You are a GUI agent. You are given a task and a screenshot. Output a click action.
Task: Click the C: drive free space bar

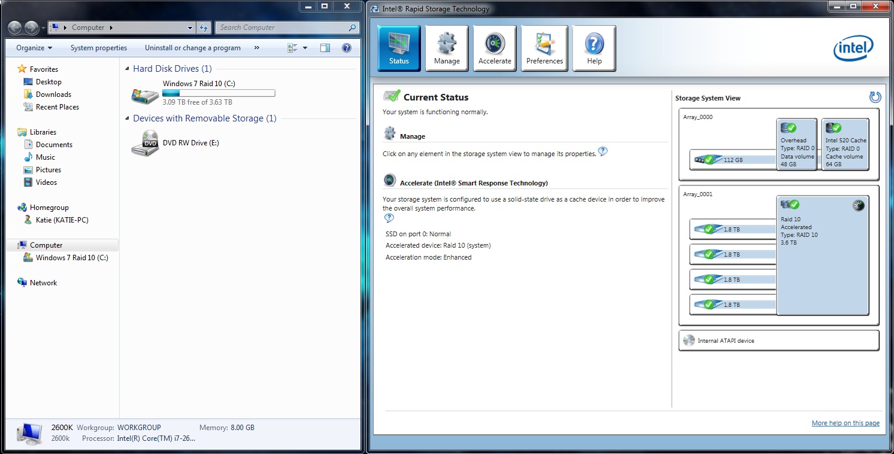[x=219, y=93]
